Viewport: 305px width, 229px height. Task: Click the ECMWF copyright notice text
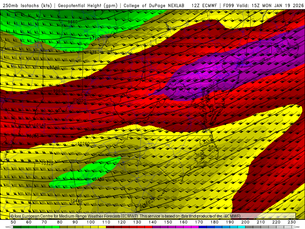[125, 216]
